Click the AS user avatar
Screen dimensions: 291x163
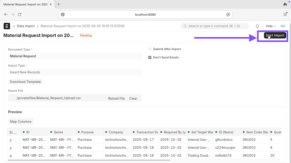tap(283, 26)
